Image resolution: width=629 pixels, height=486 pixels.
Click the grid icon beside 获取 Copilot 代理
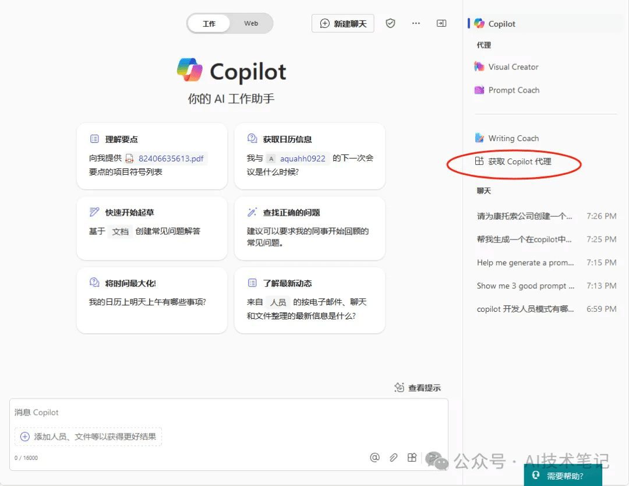point(479,161)
